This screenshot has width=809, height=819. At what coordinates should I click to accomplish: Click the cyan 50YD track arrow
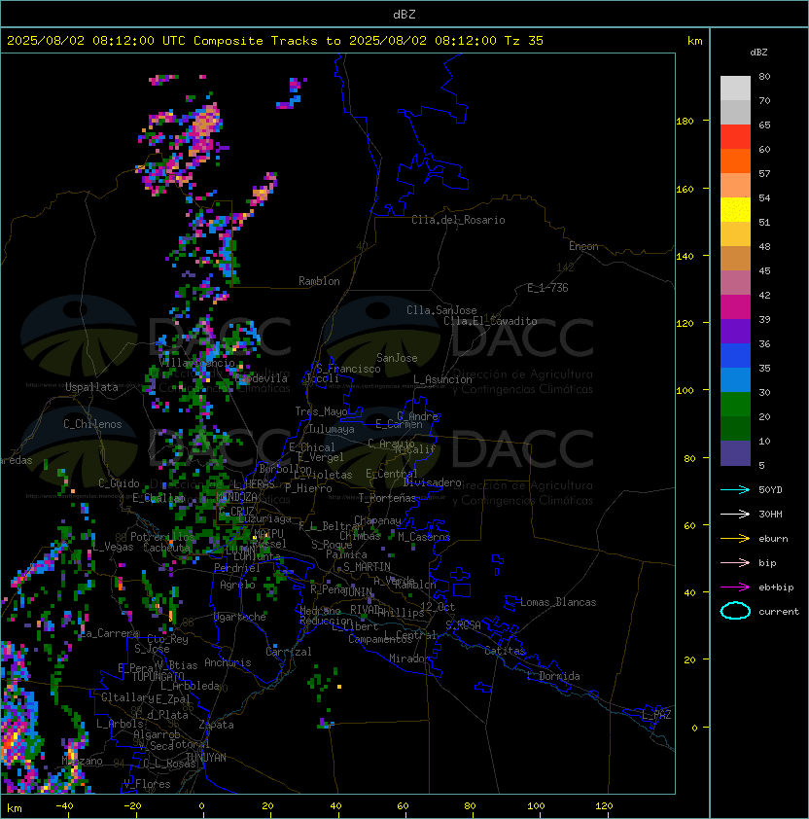(735, 490)
